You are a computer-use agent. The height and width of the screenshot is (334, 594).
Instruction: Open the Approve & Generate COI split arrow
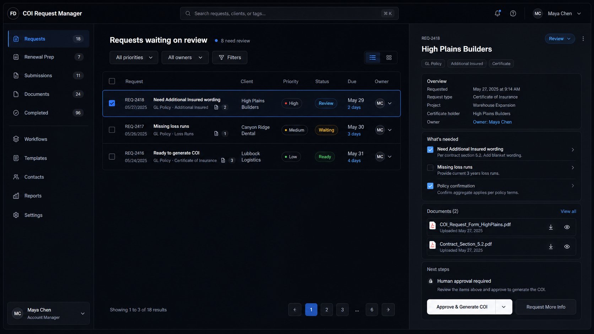click(504, 307)
